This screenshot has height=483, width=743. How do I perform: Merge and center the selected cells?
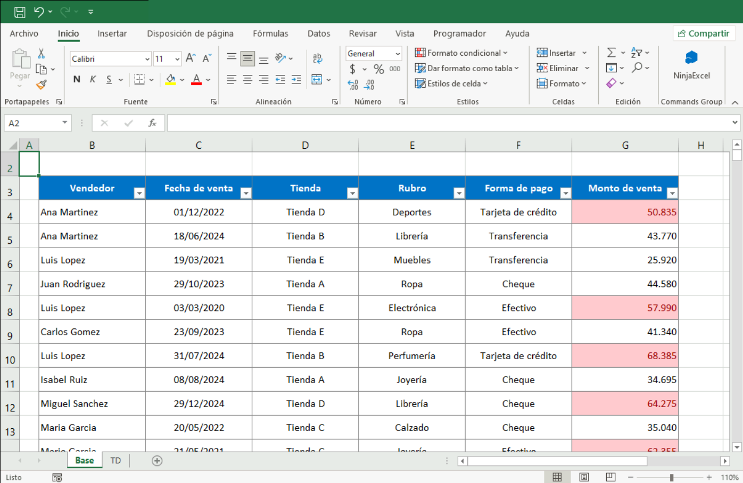pyautogui.click(x=317, y=80)
